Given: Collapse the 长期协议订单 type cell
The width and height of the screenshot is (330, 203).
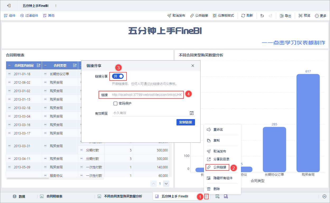Looking at the screenshot, I should pos(45,74).
